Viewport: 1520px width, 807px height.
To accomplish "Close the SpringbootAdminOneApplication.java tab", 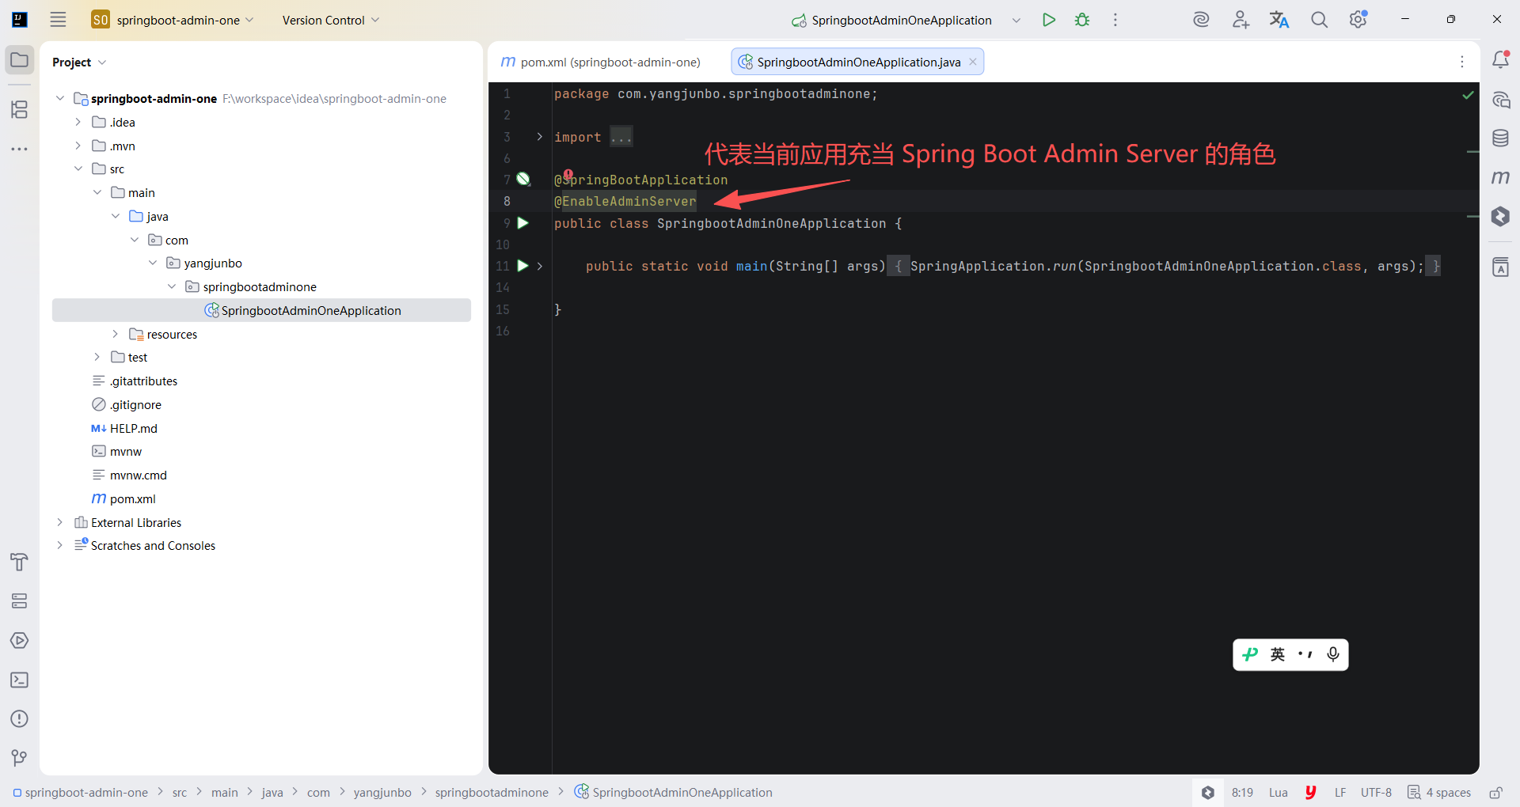I will pyautogui.click(x=973, y=62).
